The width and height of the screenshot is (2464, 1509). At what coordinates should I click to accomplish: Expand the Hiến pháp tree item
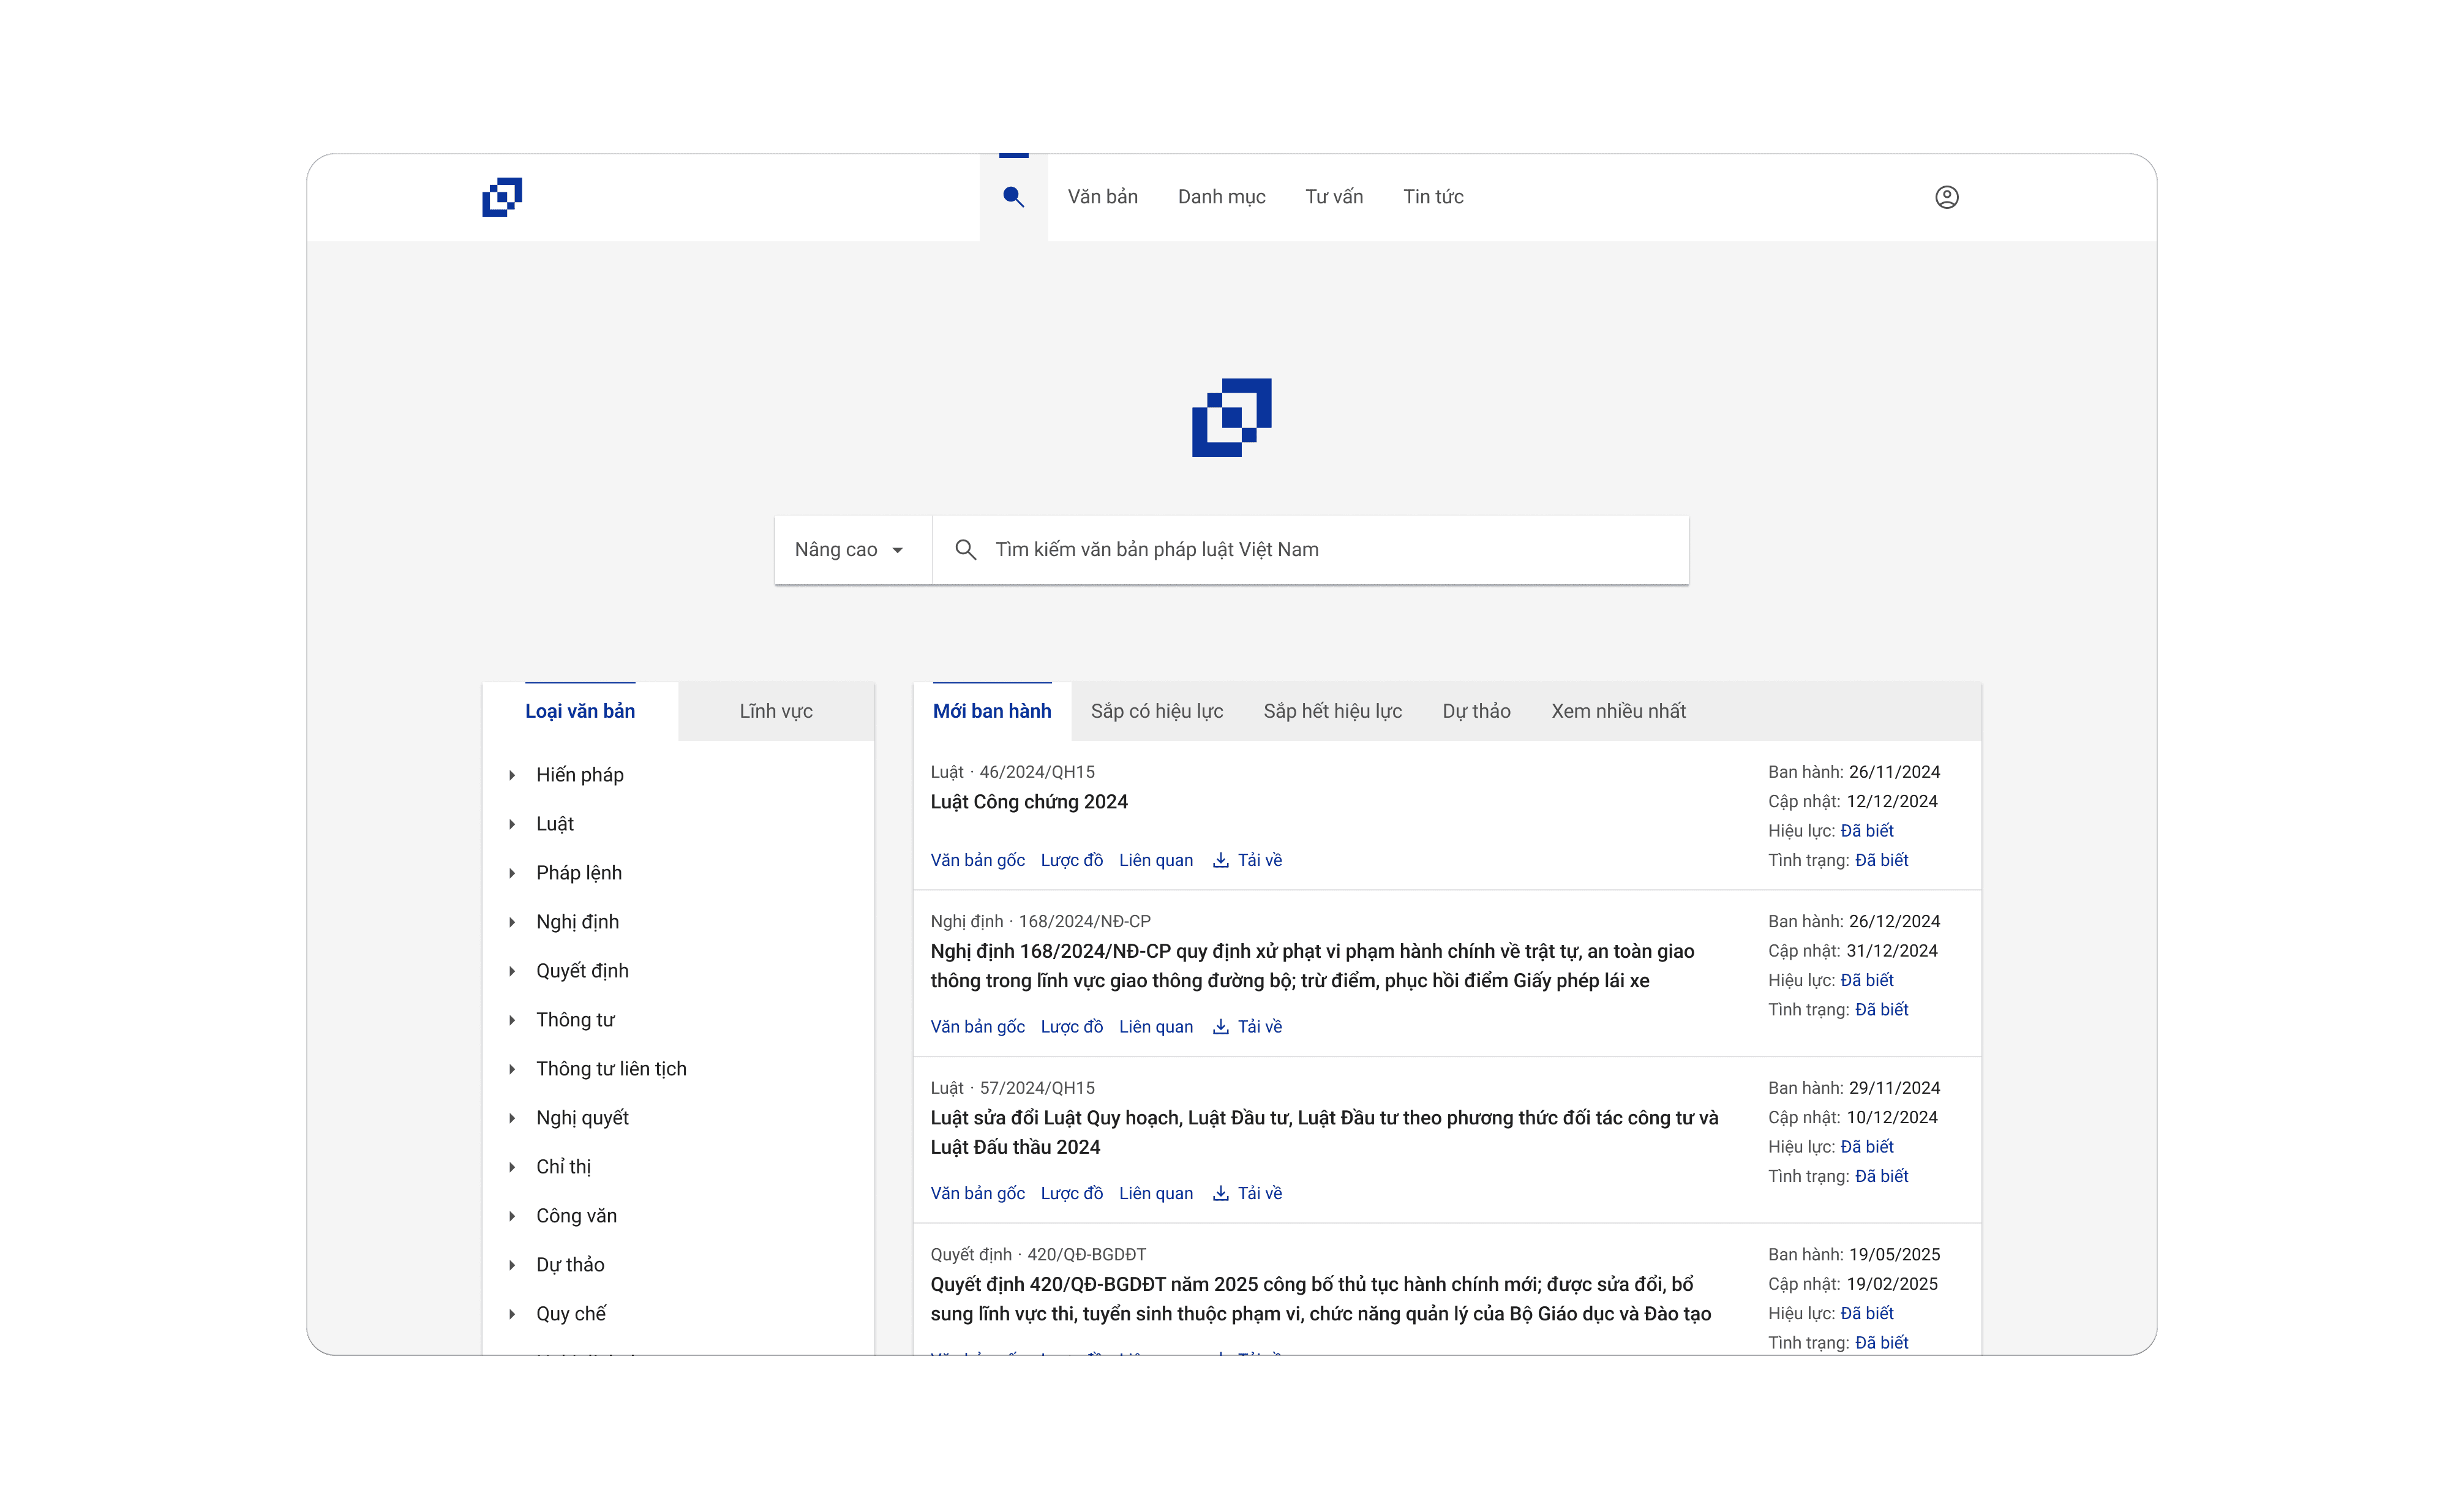pos(512,775)
